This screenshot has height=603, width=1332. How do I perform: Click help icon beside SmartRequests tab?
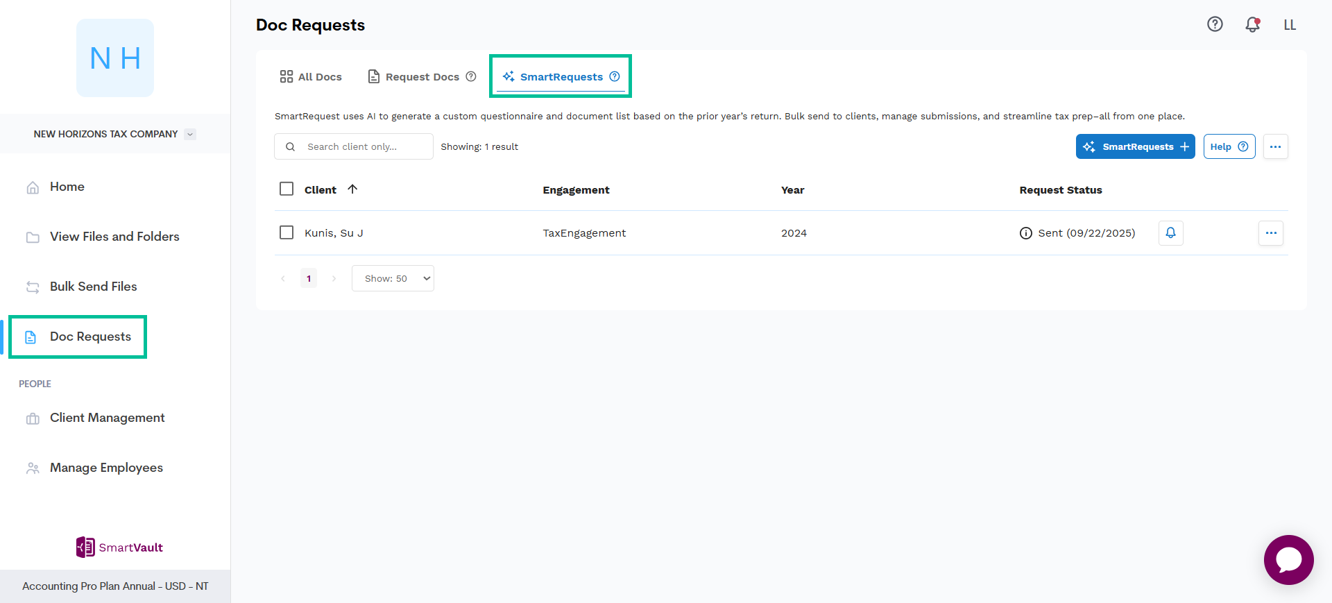(615, 76)
